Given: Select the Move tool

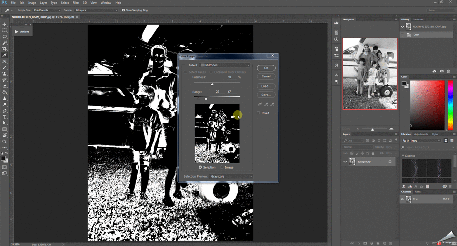Looking at the screenshot, I should click(4, 24).
